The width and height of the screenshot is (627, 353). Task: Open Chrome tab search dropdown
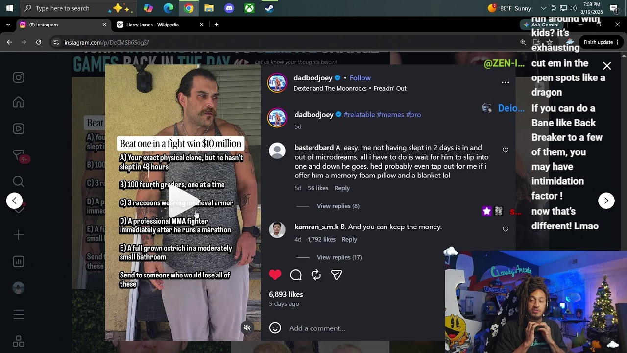[8, 25]
